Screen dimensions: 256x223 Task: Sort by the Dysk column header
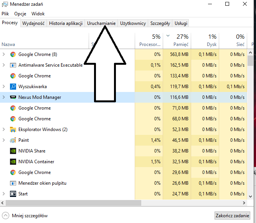(x=205, y=41)
